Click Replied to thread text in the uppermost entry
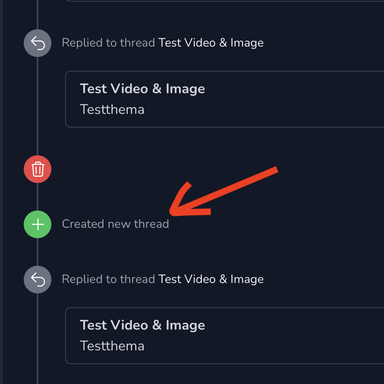This screenshot has width=384, height=384. [x=108, y=43]
